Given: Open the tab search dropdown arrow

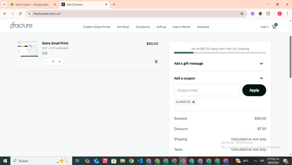Looking at the screenshot, I should (4, 5).
